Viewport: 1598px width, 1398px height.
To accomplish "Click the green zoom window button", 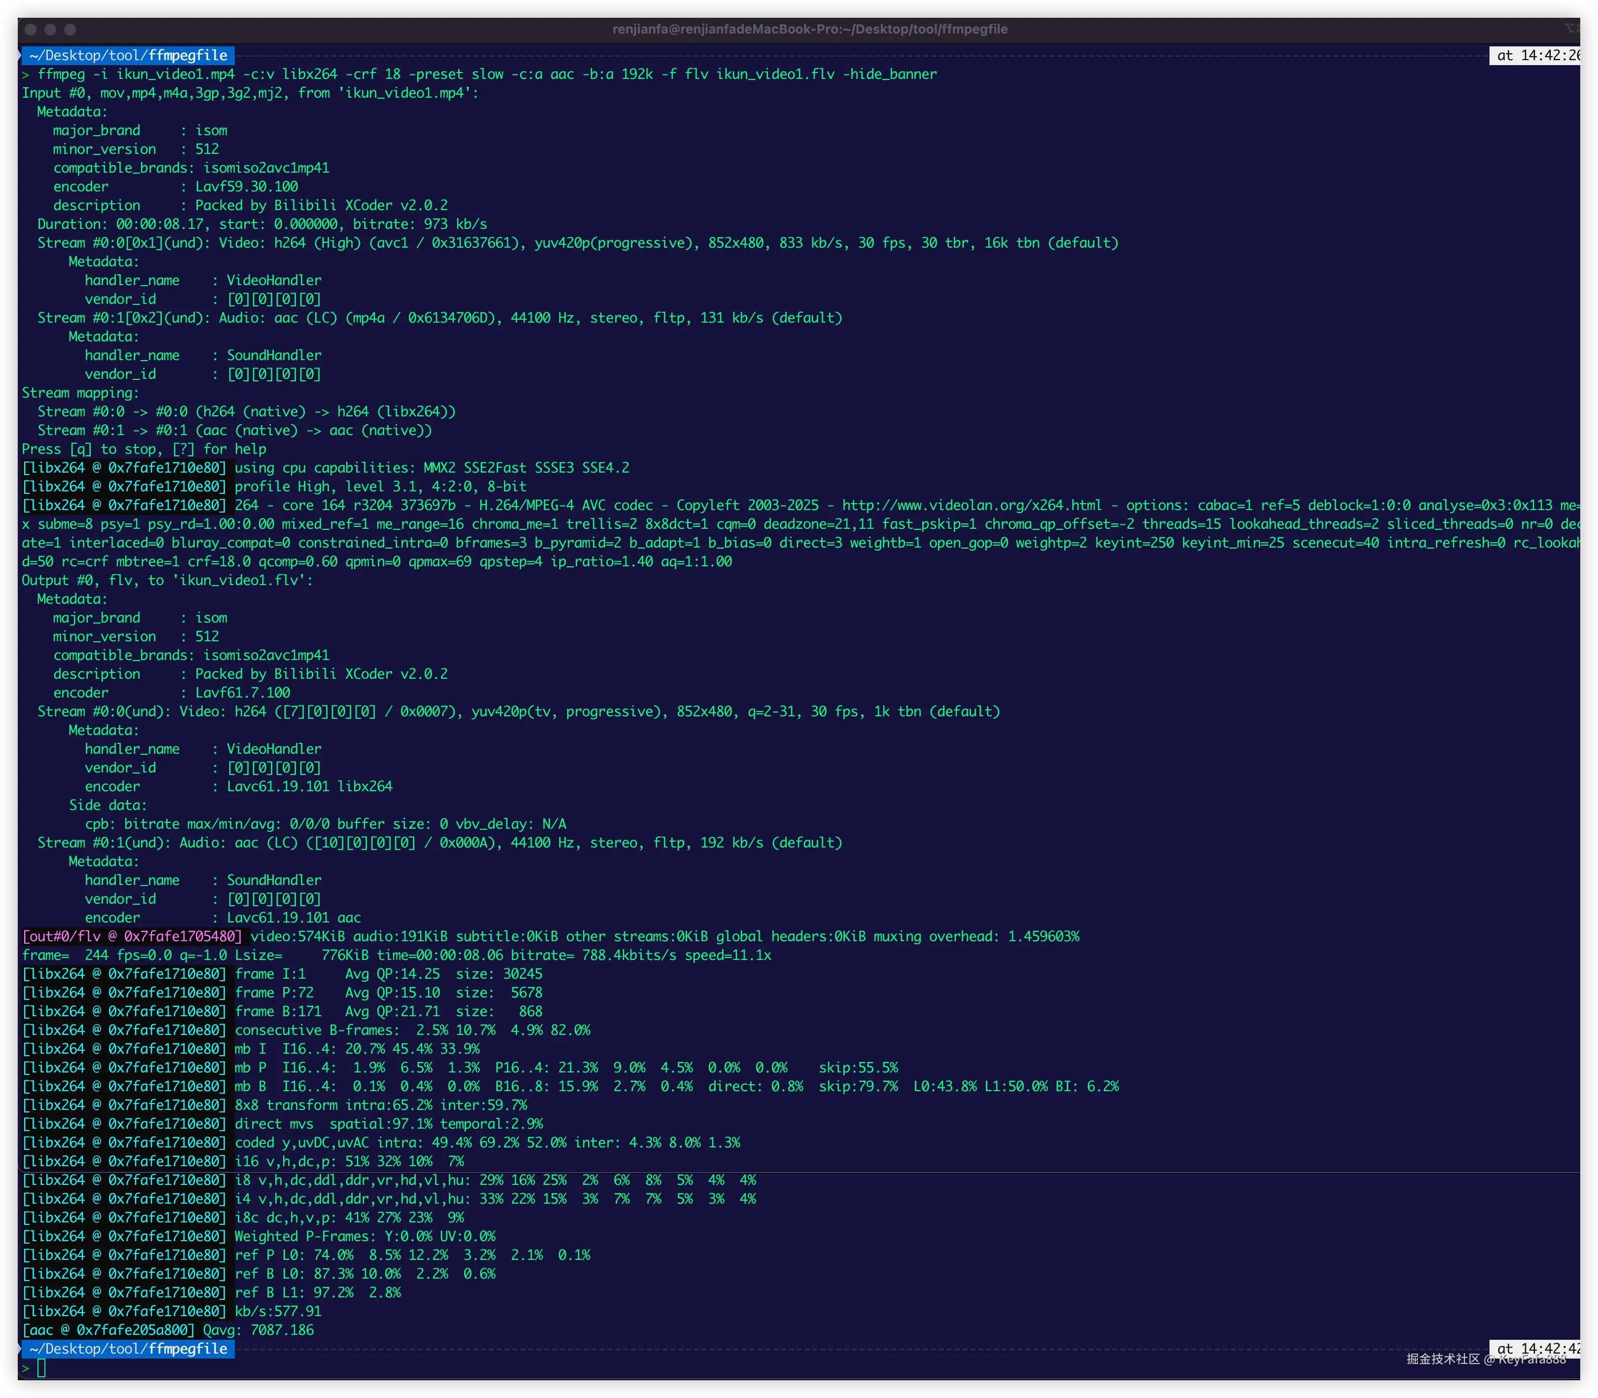I will tap(70, 30).
